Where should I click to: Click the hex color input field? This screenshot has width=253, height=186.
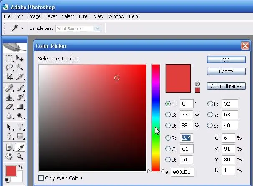[x=182, y=172]
